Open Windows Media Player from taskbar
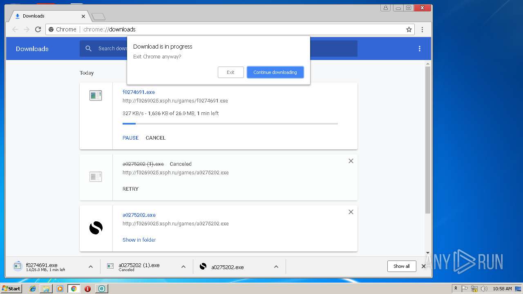This screenshot has height=294, width=523. (60, 289)
